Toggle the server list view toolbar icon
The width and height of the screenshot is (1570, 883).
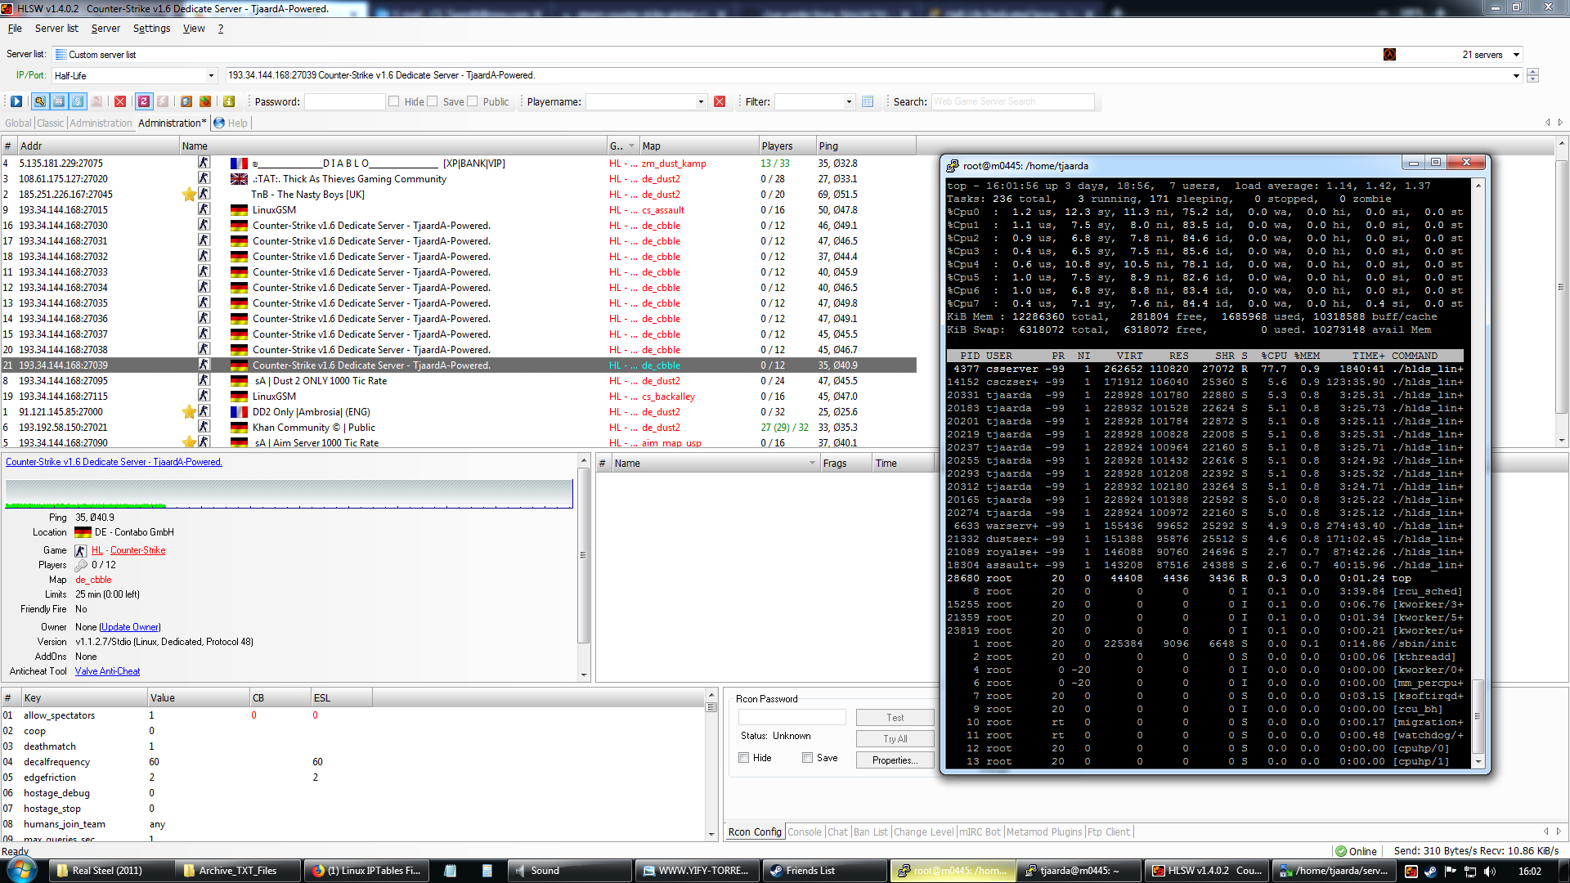click(58, 101)
